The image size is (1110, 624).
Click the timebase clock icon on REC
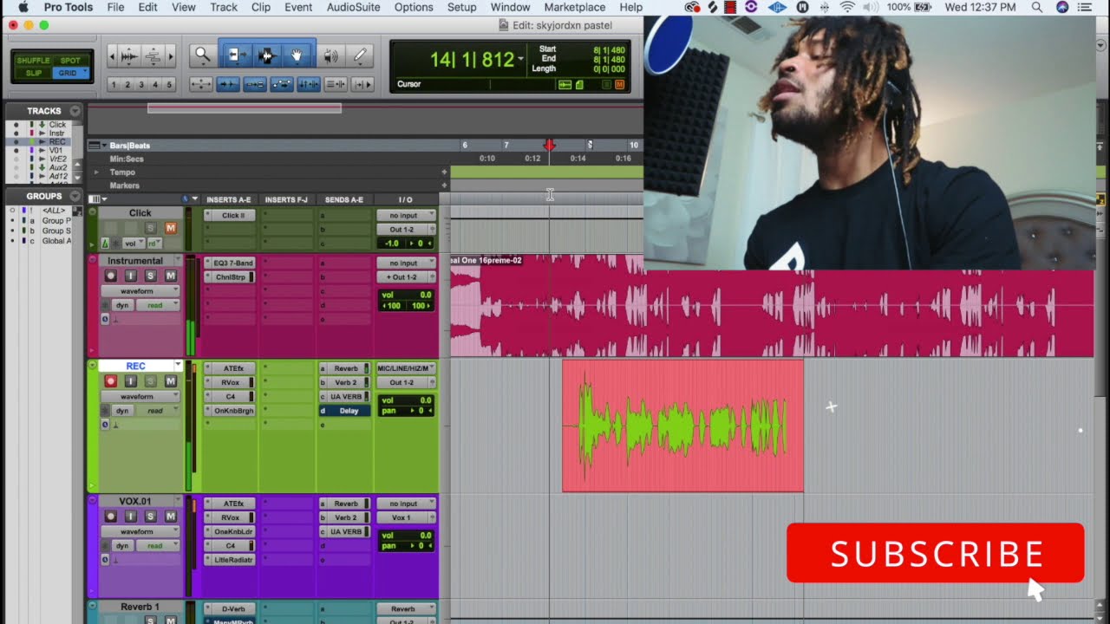(106, 425)
